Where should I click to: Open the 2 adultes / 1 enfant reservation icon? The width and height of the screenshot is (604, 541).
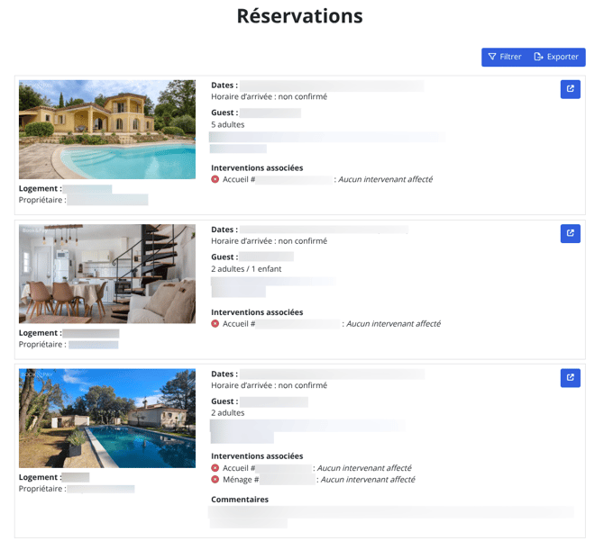point(570,234)
